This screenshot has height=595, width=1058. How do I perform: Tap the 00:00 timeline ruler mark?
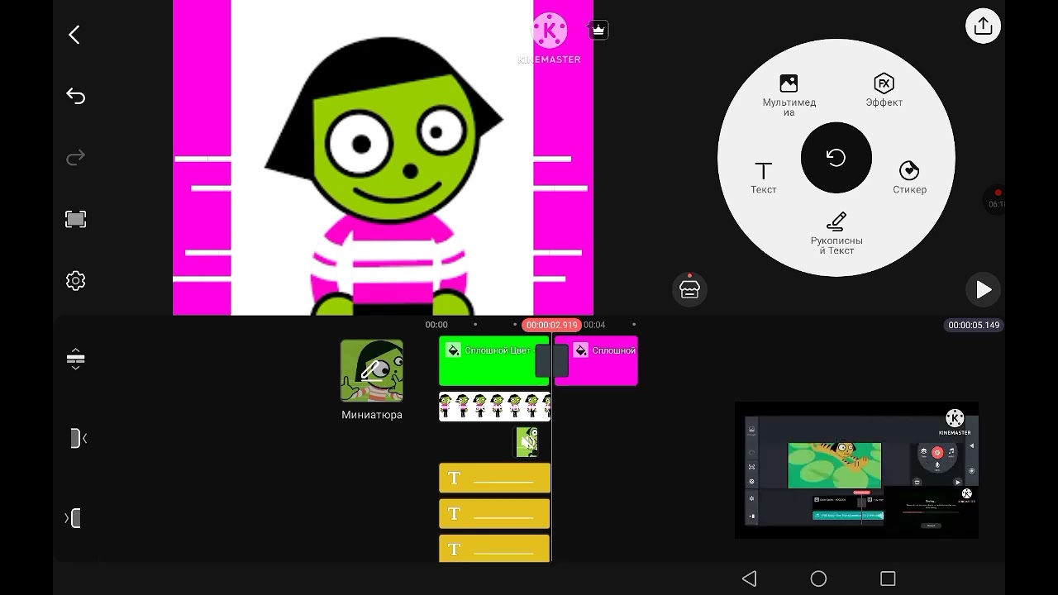pos(436,325)
